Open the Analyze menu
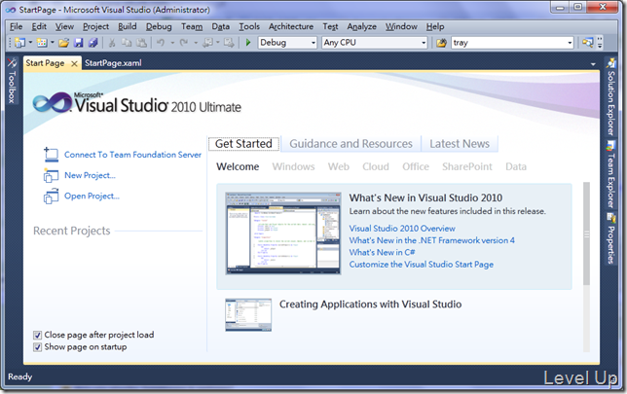 coord(361,27)
